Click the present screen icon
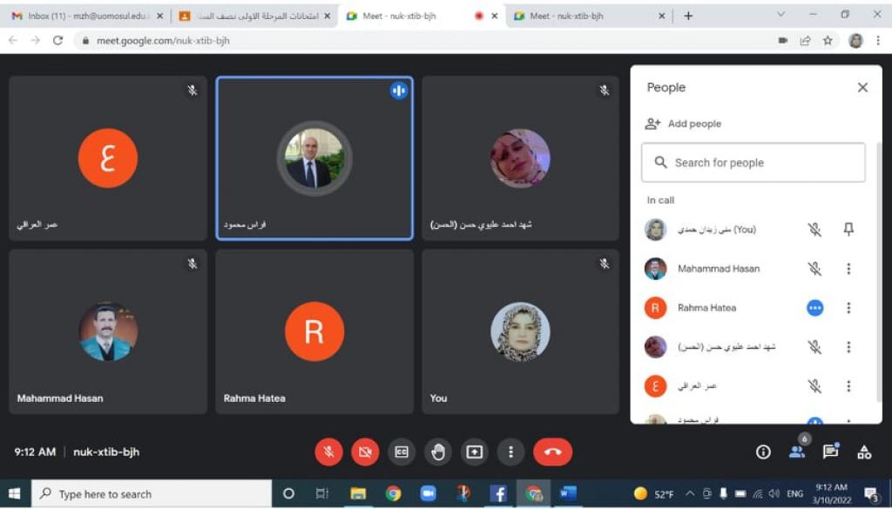 tap(474, 452)
